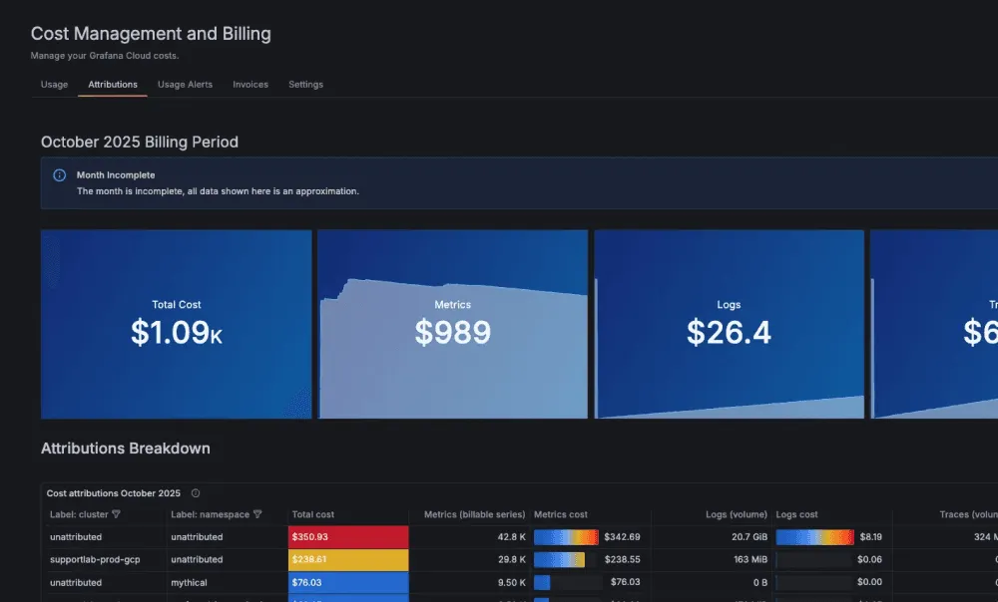Screen dimensions: 998x602
Task: Switch to the Usage Alerts tab
Action: [x=185, y=85]
